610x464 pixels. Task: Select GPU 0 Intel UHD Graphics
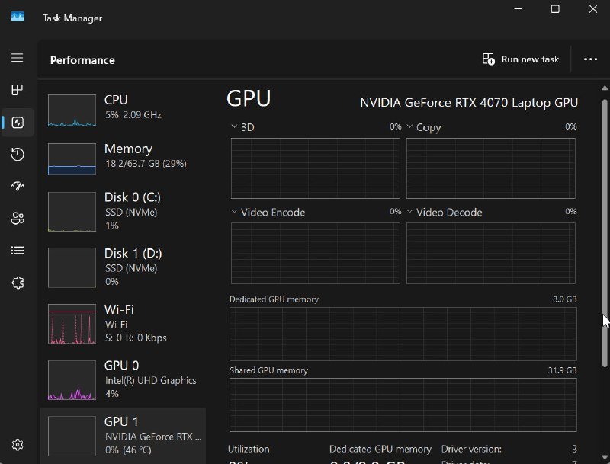122,379
